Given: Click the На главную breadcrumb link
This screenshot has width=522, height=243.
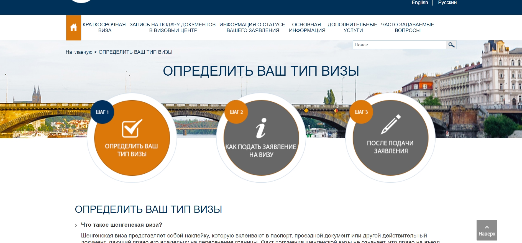Looking at the screenshot, I should click(79, 52).
